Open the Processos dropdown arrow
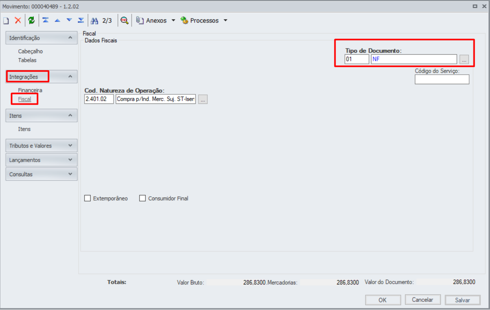Viewport: 490px width, 310px height. [x=225, y=20]
